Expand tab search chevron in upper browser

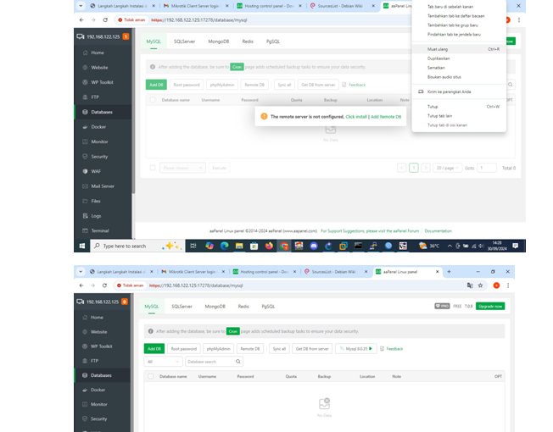[x=81, y=6]
